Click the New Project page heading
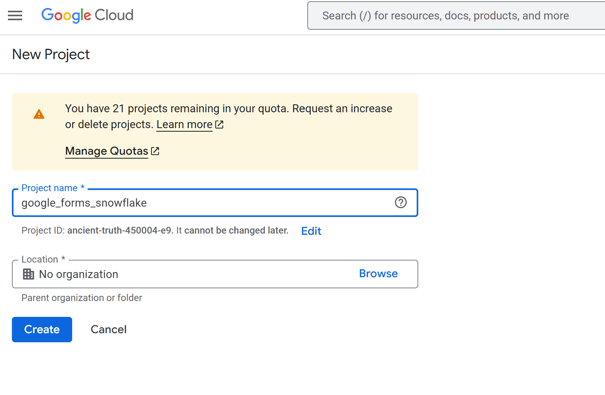Screen dimensions: 605x395 pyautogui.click(x=51, y=54)
